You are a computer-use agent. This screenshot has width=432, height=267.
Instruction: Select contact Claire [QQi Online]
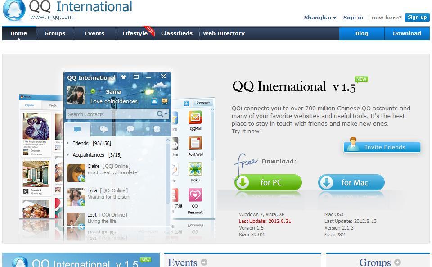(x=115, y=173)
